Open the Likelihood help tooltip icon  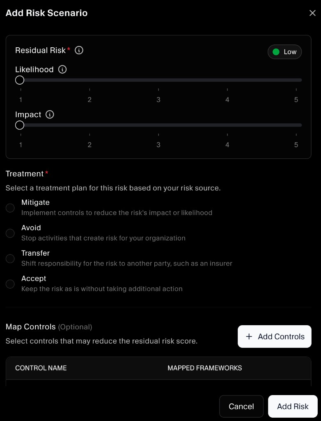click(62, 69)
